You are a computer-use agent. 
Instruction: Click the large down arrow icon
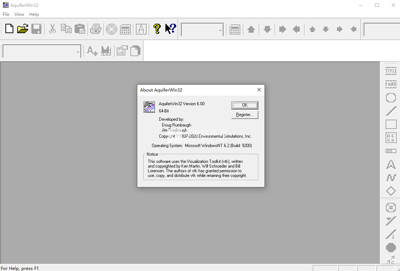[x=267, y=29]
